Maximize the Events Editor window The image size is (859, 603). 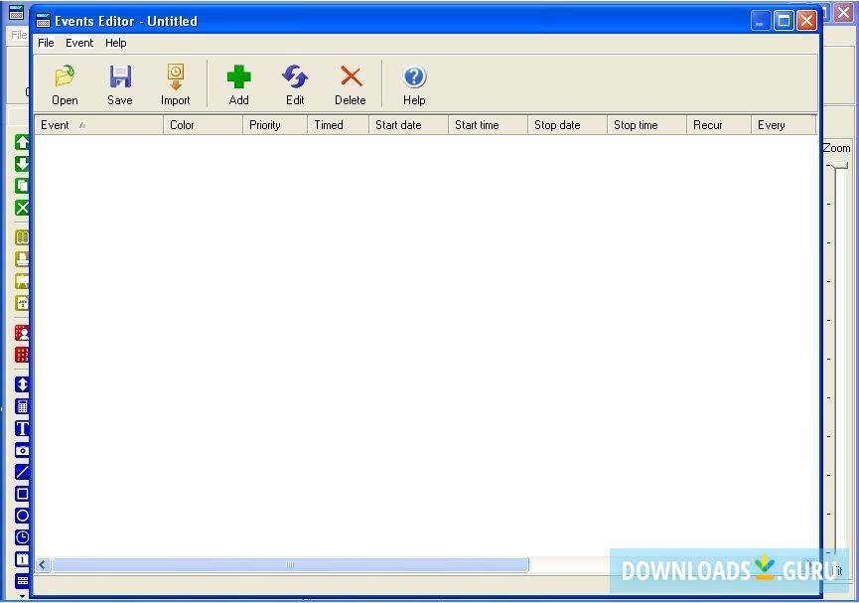pyautogui.click(x=784, y=21)
